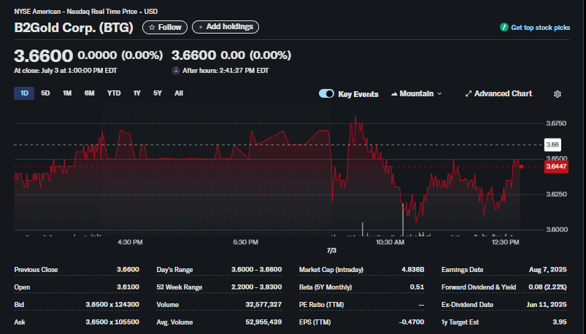The height and width of the screenshot is (334, 586).
Task: Click the Forward Dividend & Yield label
Action: click(x=479, y=287)
